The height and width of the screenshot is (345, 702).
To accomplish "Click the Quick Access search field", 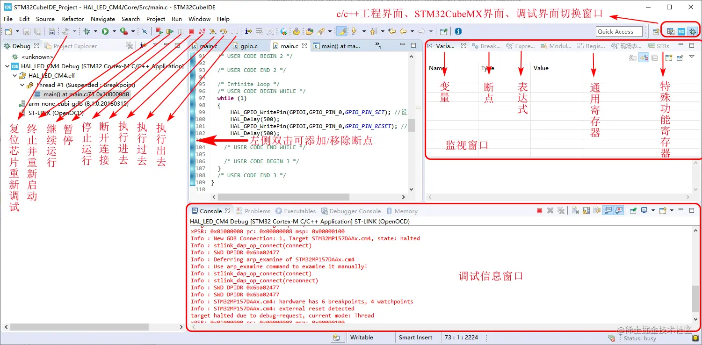I will [619, 31].
